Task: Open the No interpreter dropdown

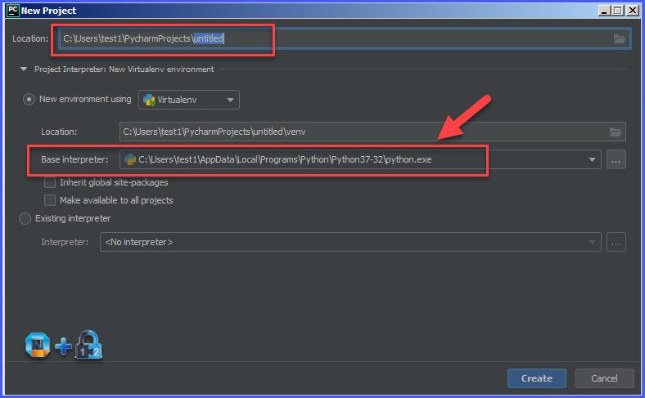Action: [350, 242]
